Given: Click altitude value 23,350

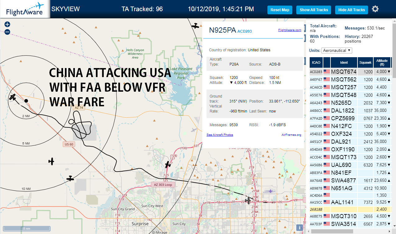Looking at the screenshot, I should point(380,118).
